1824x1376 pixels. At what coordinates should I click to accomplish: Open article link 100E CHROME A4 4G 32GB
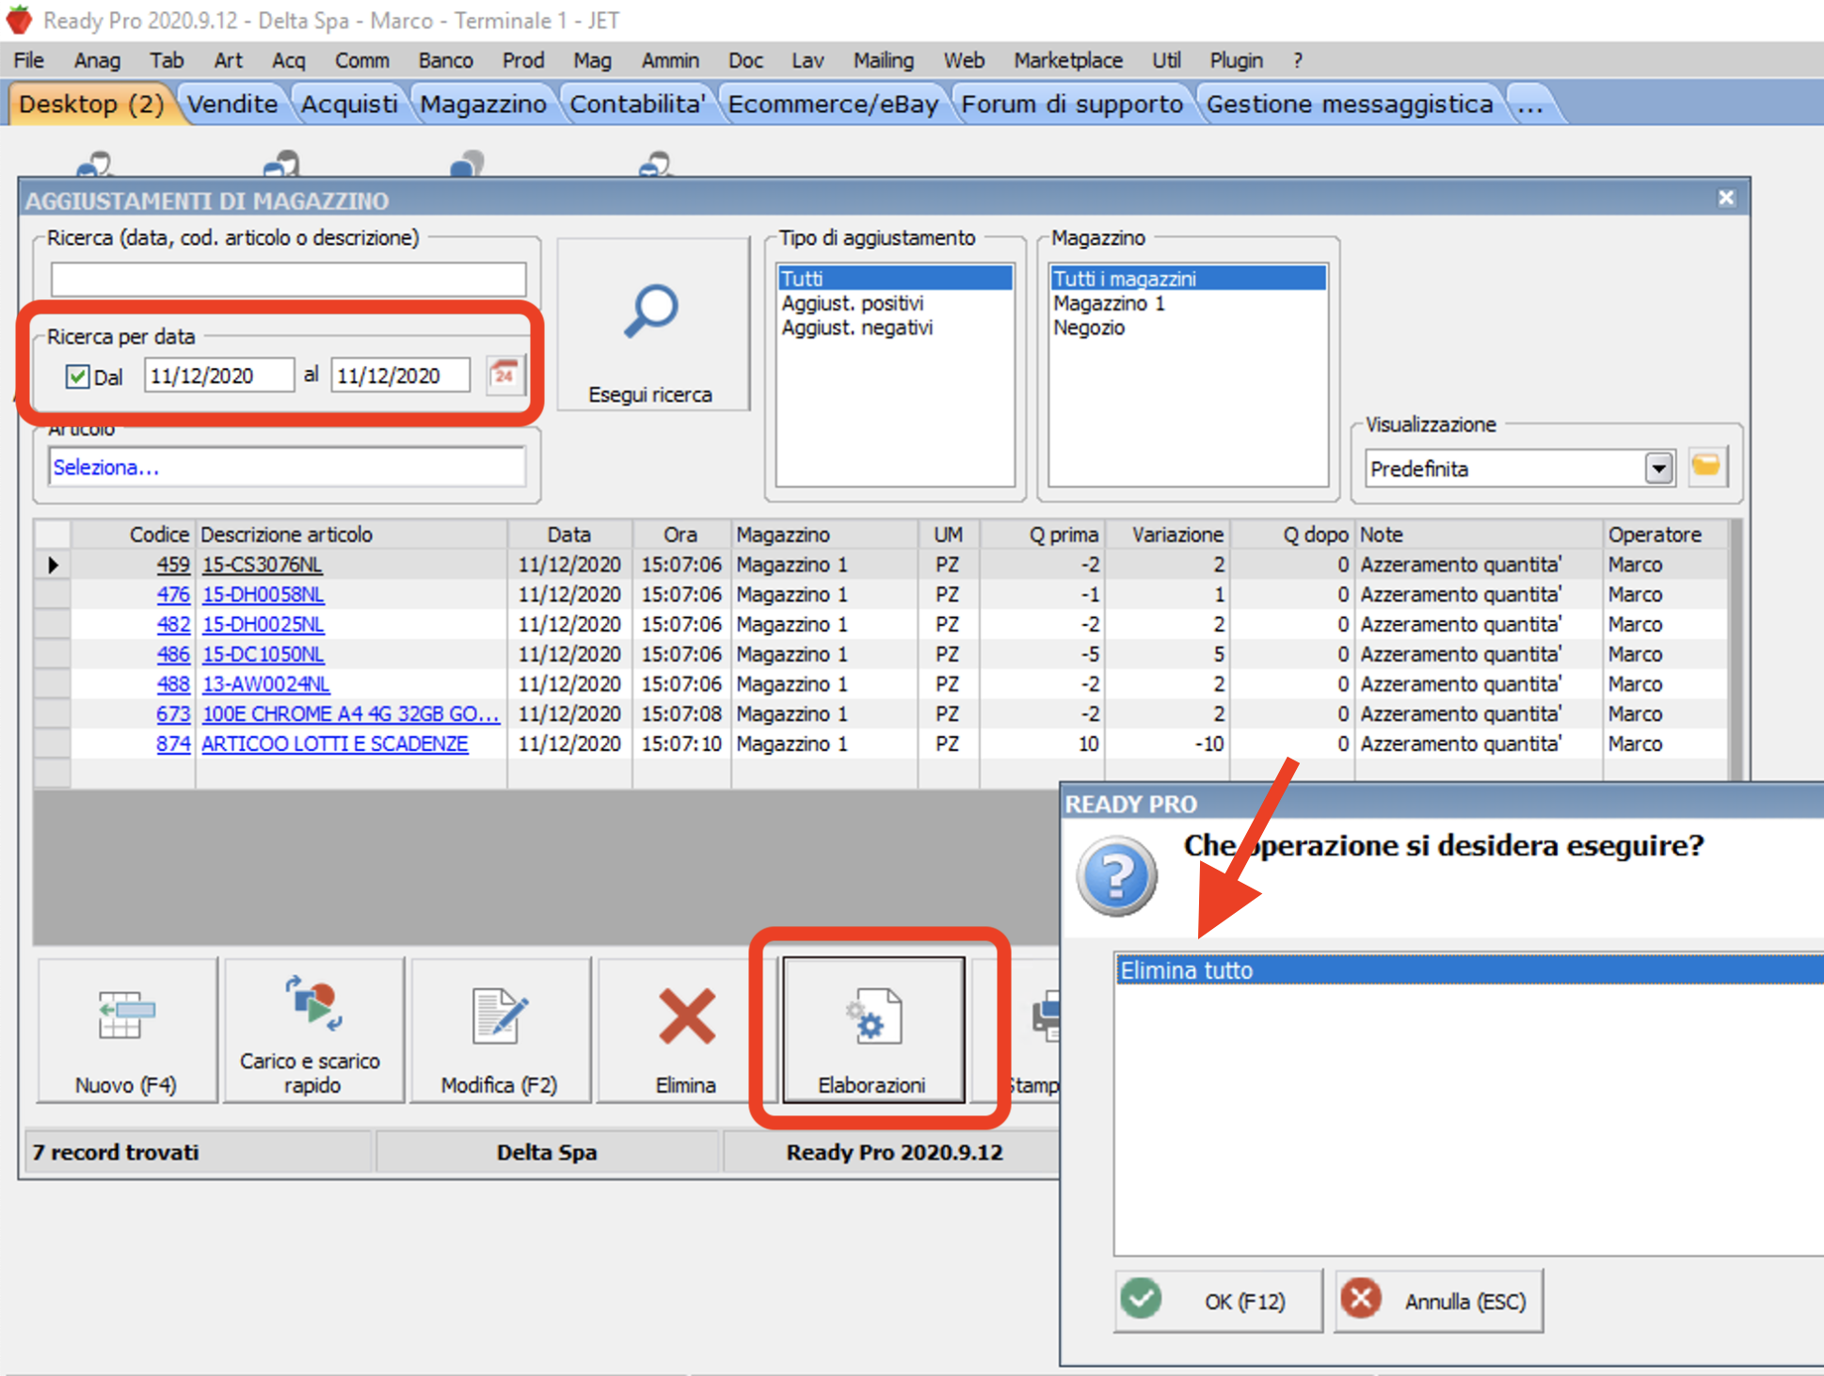(x=350, y=713)
